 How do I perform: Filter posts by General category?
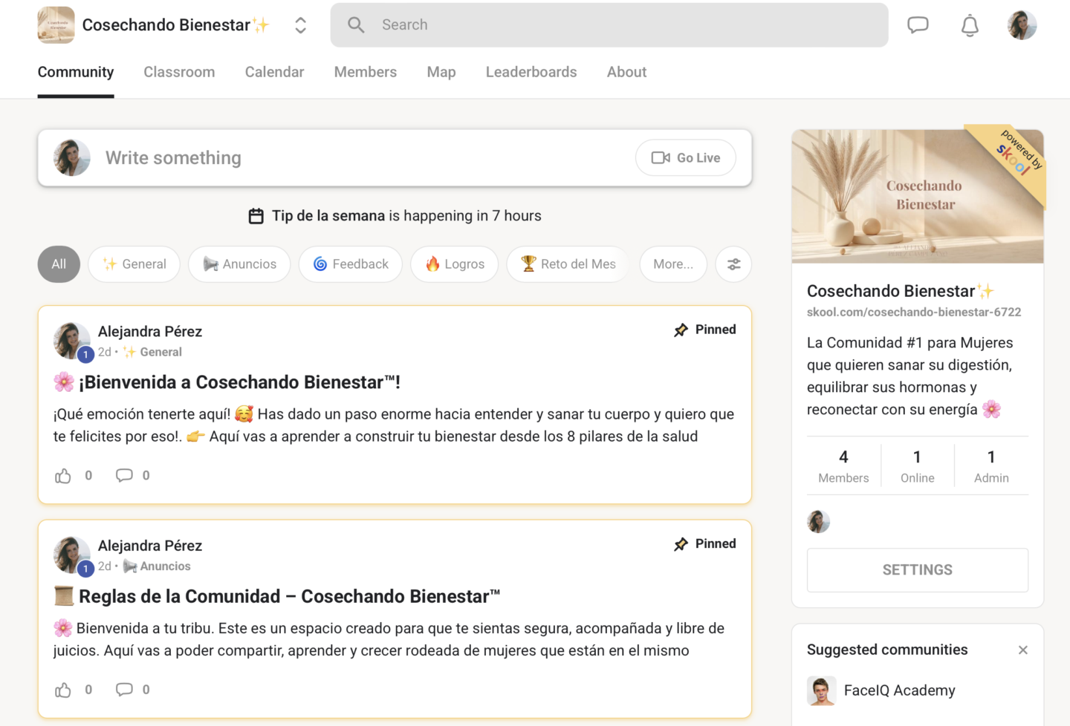pos(134,264)
